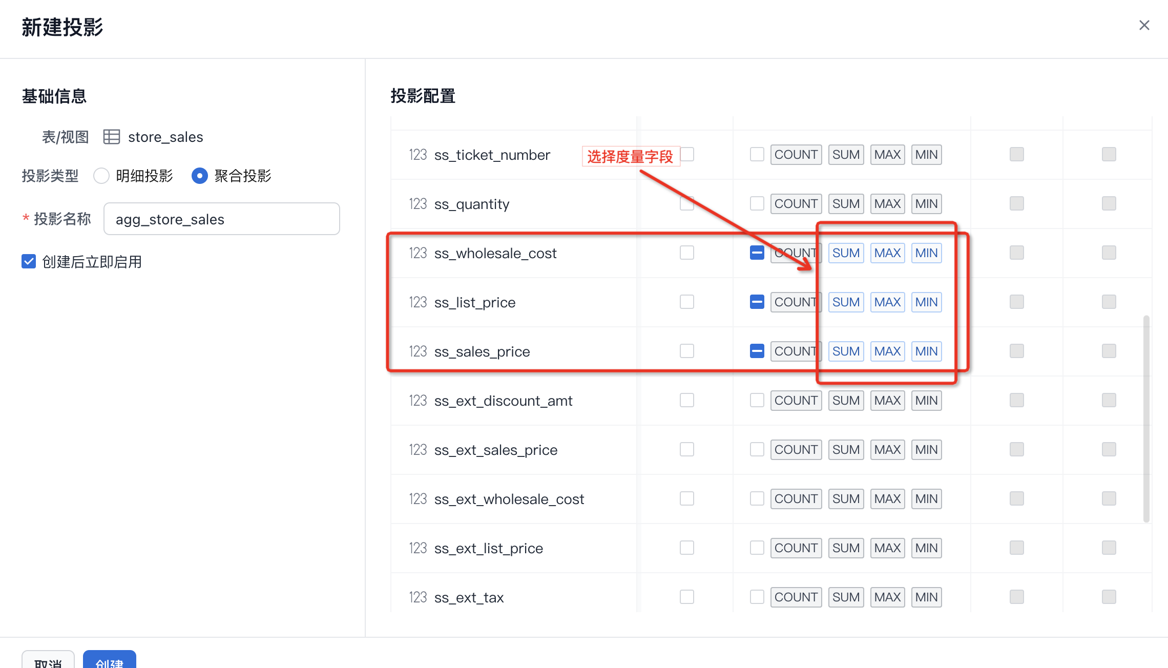Click the numeric type icon of ss_ext_list_price
This screenshot has width=1168, height=668.
click(418, 548)
